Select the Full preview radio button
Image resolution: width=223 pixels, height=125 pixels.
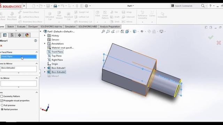click(2, 105)
